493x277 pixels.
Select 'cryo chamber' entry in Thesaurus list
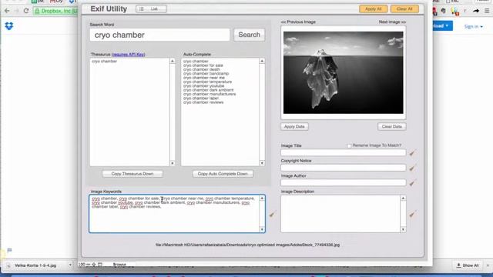(105, 62)
